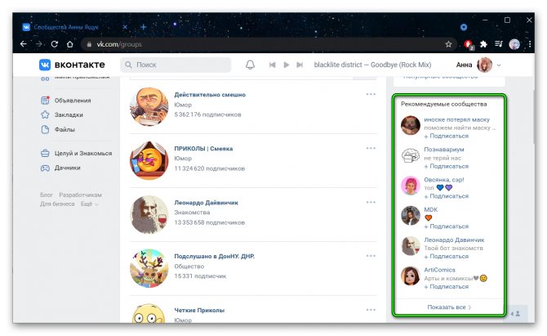The height and width of the screenshot is (336, 547).
Task: Click the Закладки star icon
Action: (x=45, y=114)
